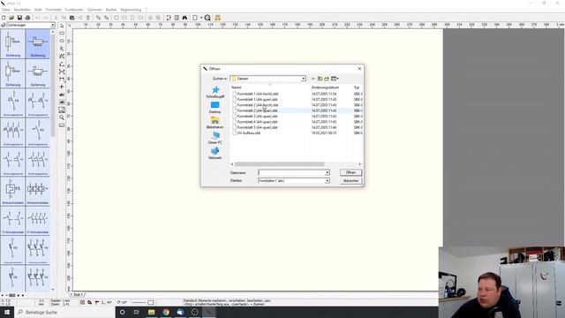Go to Netzwerk in Öffnen dialog
565x318 pixels.
215,153
